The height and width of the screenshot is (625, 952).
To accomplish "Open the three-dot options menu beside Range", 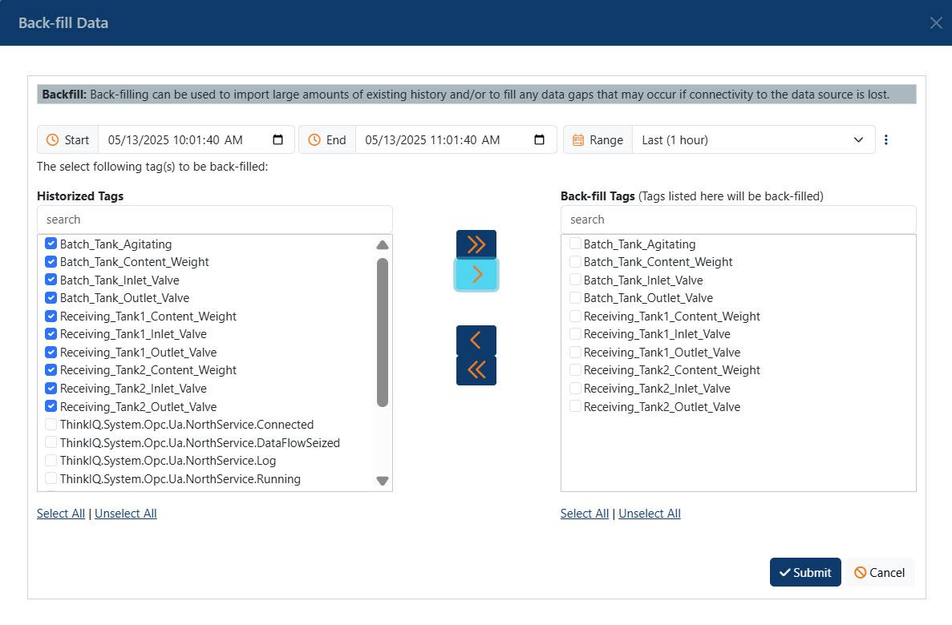I will (x=885, y=139).
